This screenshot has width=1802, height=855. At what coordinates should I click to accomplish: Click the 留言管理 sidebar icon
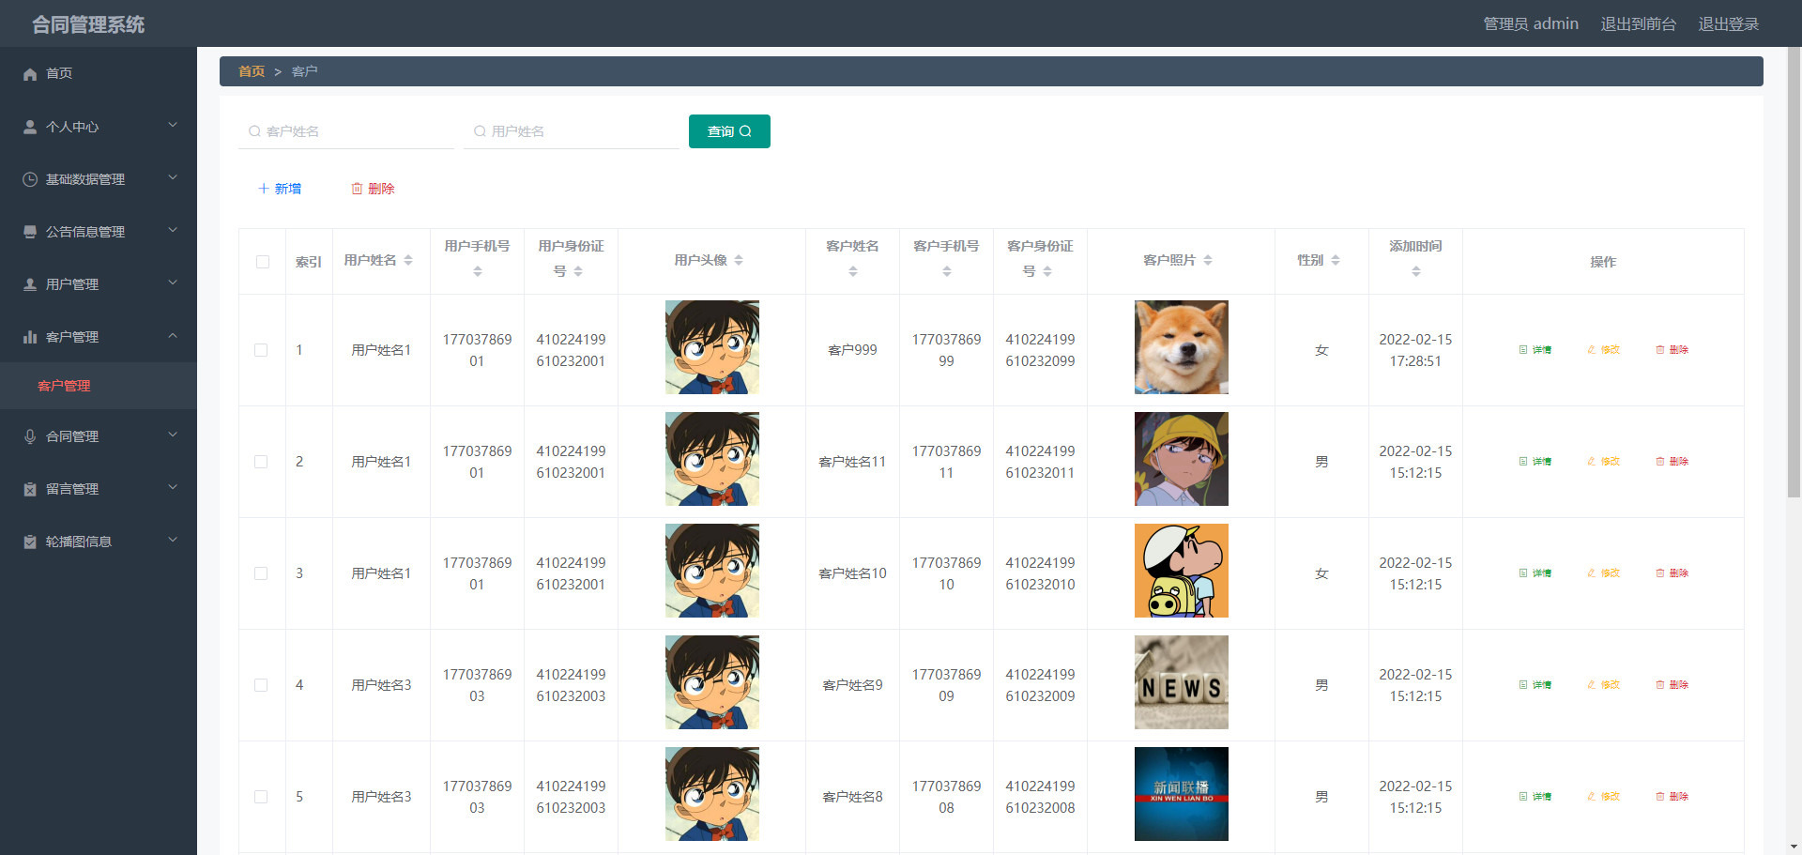tap(30, 489)
